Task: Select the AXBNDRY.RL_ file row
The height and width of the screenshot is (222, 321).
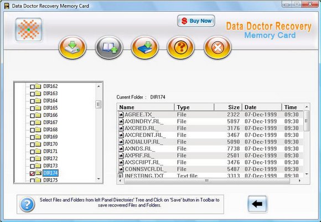Action: pos(210,121)
